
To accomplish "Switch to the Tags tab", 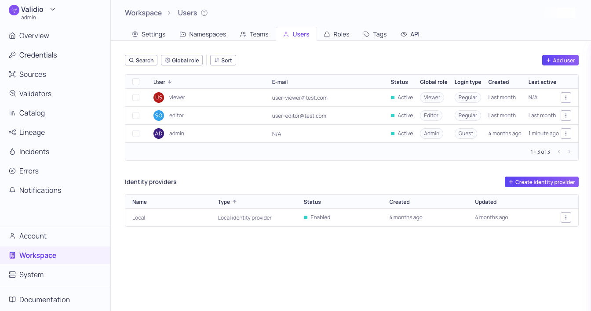I will 375,34.
